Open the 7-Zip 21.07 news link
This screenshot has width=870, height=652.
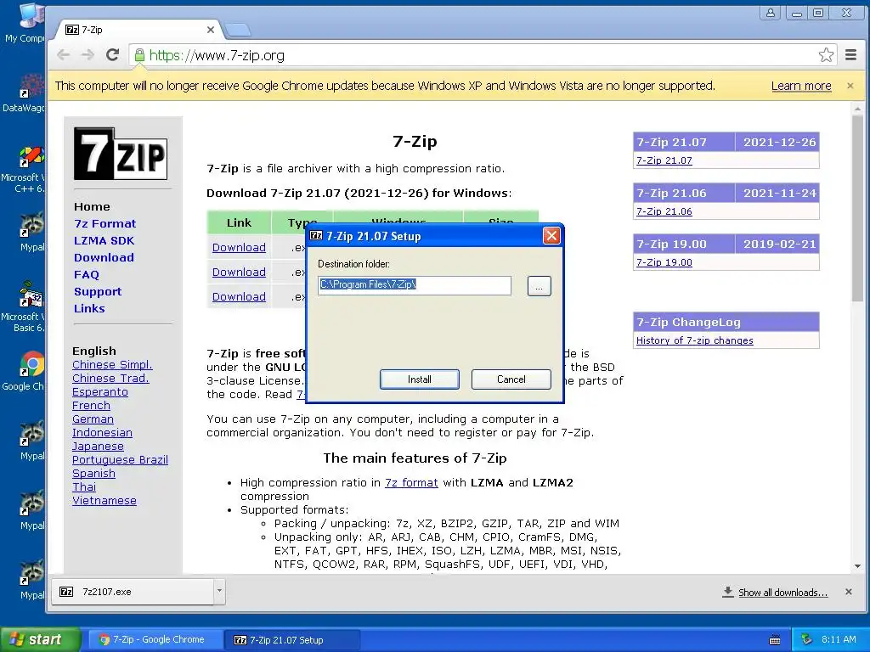pyautogui.click(x=664, y=160)
